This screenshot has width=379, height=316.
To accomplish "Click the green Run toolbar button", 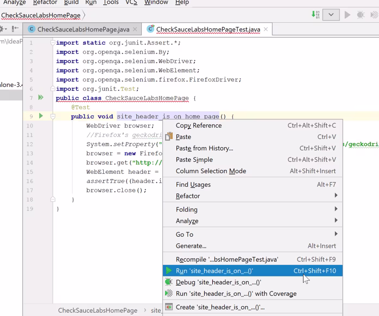I will click(348, 15).
